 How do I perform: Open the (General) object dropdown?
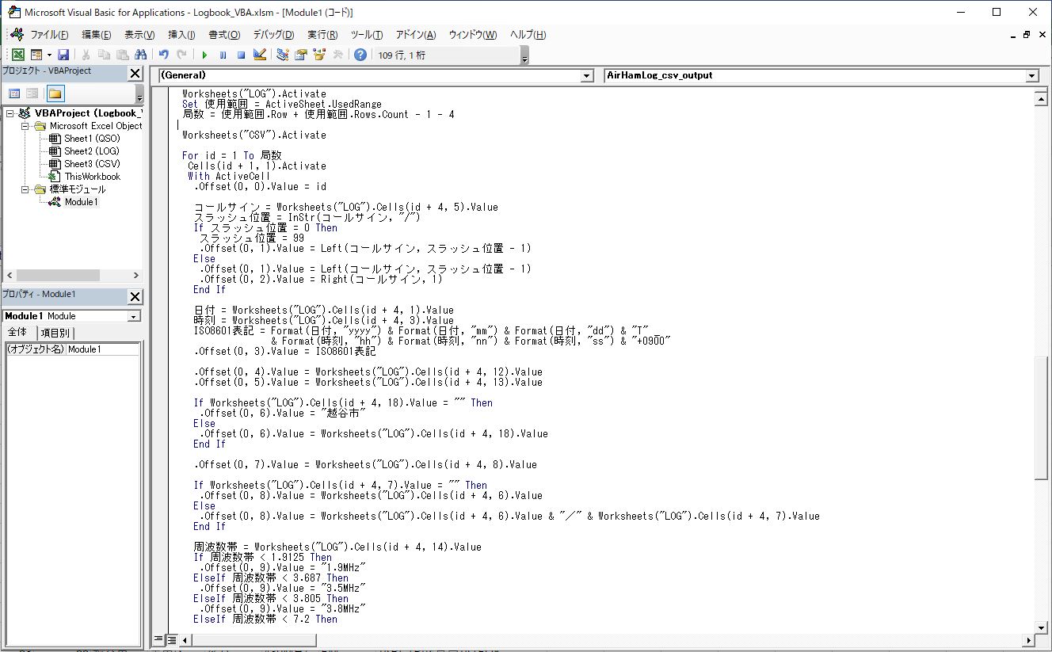[587, 76]
